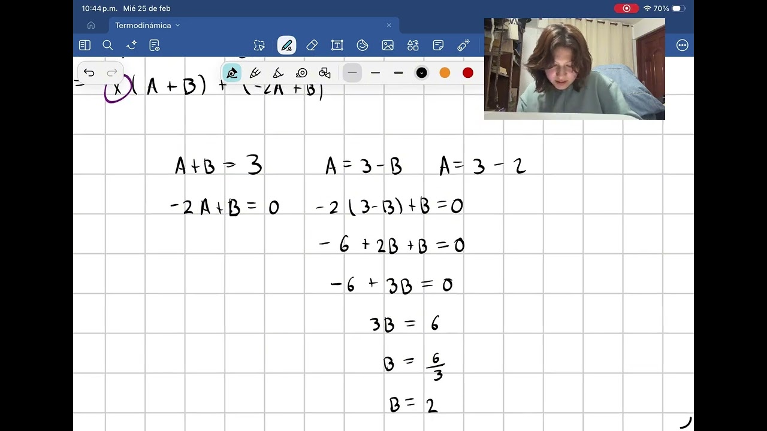Open the AI sparkle assistant
The height and width of the screenshot is (431, 767).
[131, 45]
